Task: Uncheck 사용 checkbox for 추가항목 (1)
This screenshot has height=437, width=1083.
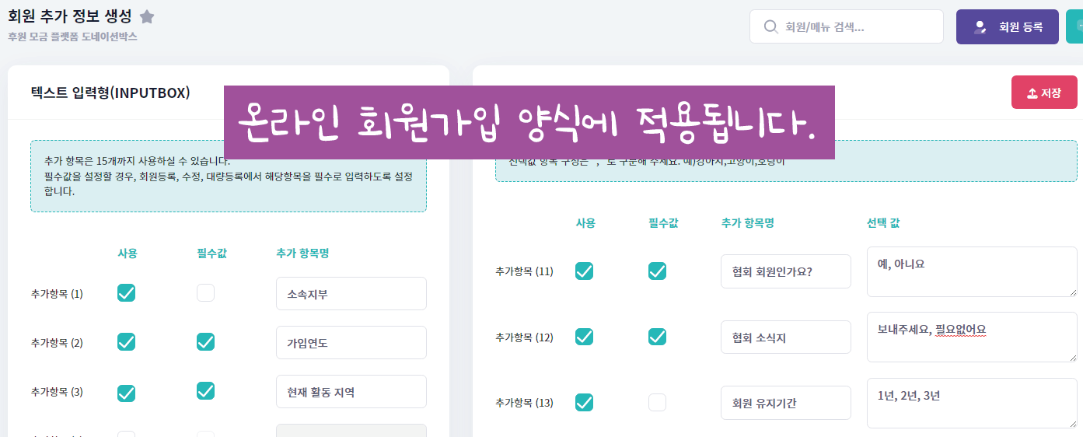Action: (126, 293)
